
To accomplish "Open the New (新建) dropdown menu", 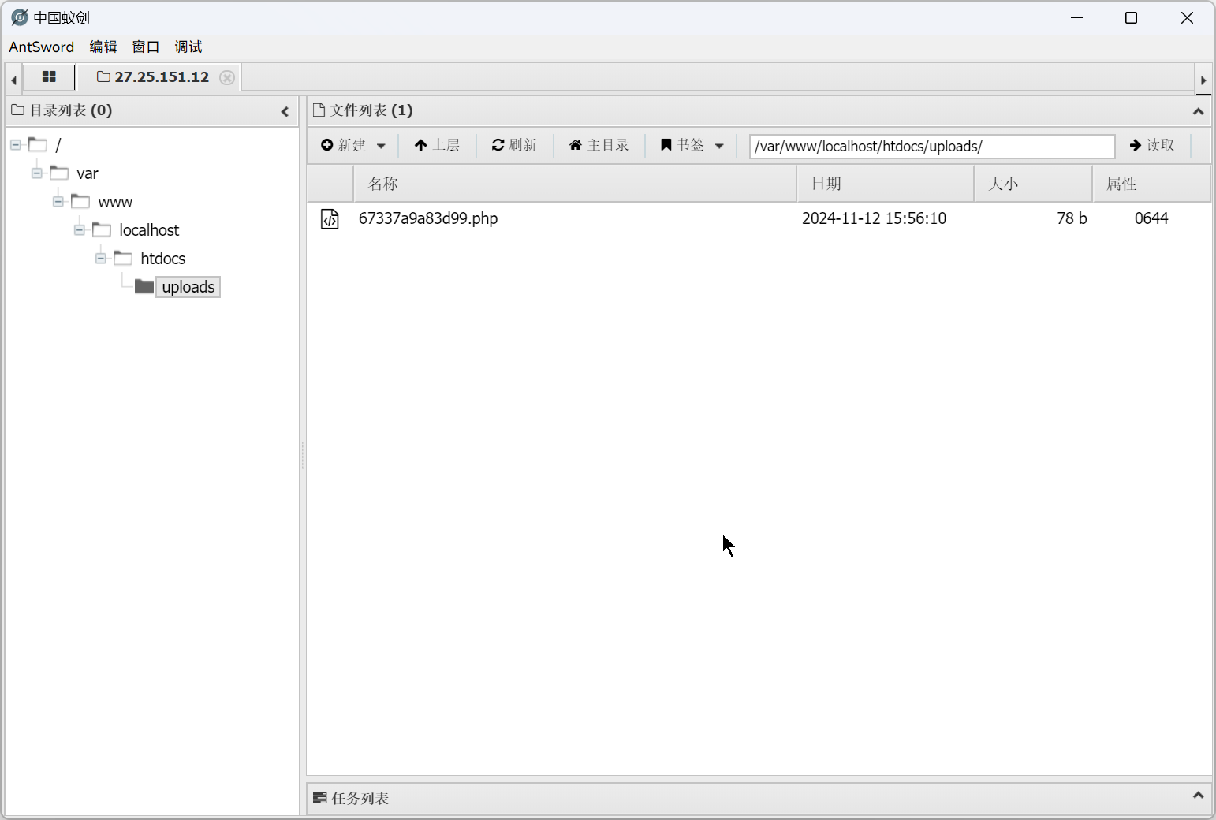I will (x=353, y=145).
